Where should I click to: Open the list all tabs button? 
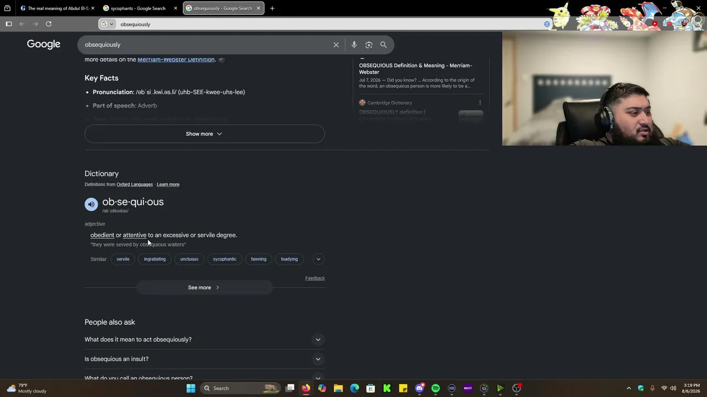tap(7, 8)
